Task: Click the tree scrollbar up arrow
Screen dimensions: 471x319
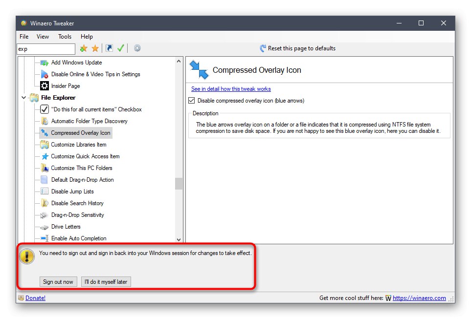Action: coord(179,61)
